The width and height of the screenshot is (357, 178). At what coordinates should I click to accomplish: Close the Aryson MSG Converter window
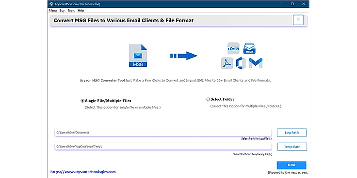tap(304, 4)
